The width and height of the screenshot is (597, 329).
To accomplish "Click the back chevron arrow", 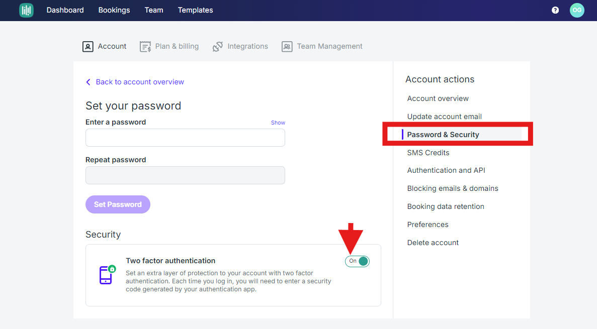I will point(88,82).
